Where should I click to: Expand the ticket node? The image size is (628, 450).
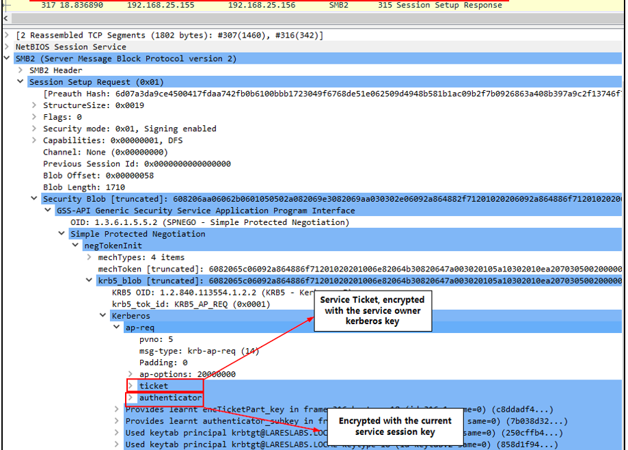coord(131,386)
